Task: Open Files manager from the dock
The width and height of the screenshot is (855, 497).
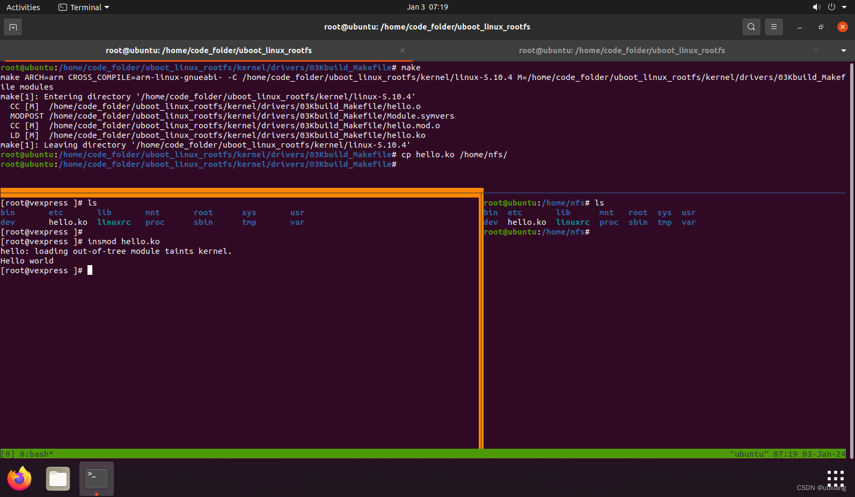Action: (x=58, y=479)
